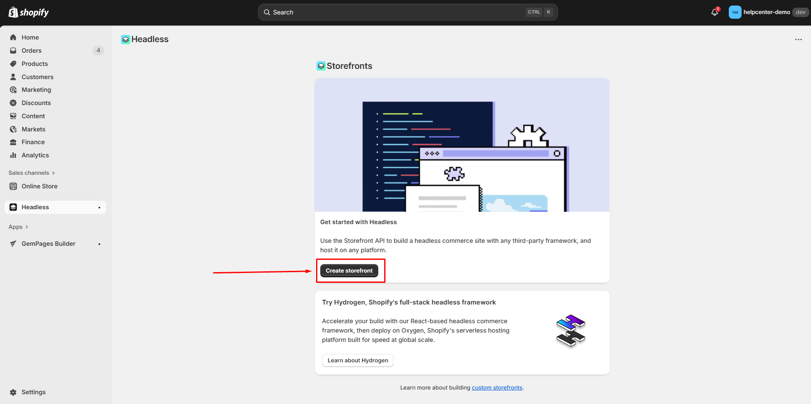Image resolution: width=811 pixels, height=404 pixels.
Task: Open the Headless page options menu
Action: (798, 39)
